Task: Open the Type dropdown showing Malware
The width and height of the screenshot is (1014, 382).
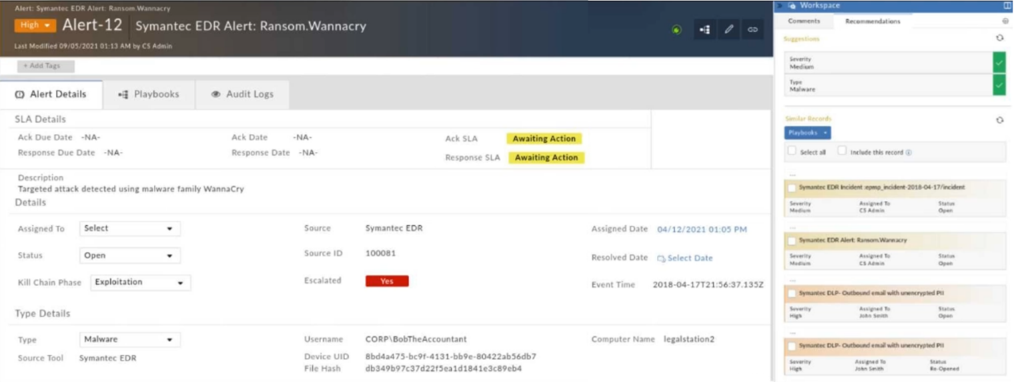Action: (x=129, y=339)
